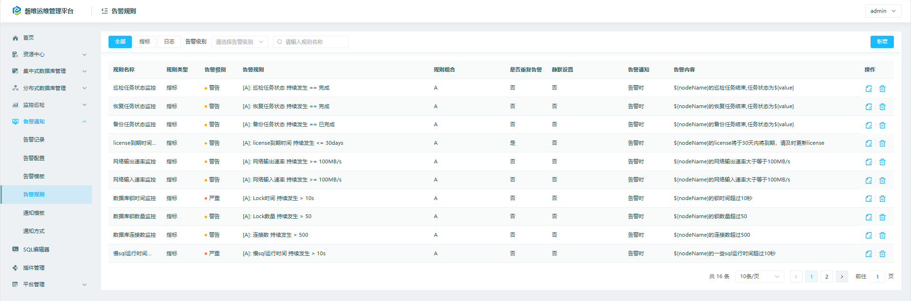The height and width of the screenshot is (301, 911).
Task: Collapse 告警通知 menu
Action: tap(46, 121)
